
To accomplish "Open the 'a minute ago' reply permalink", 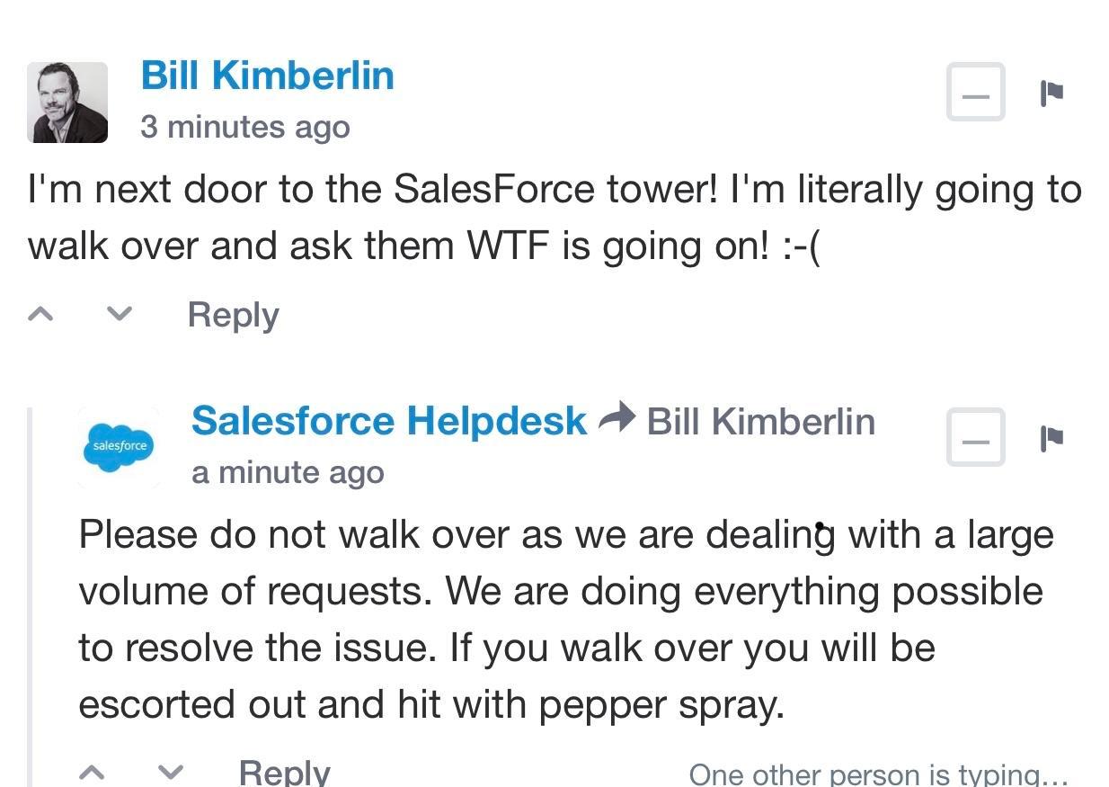I will coord(288,472).
